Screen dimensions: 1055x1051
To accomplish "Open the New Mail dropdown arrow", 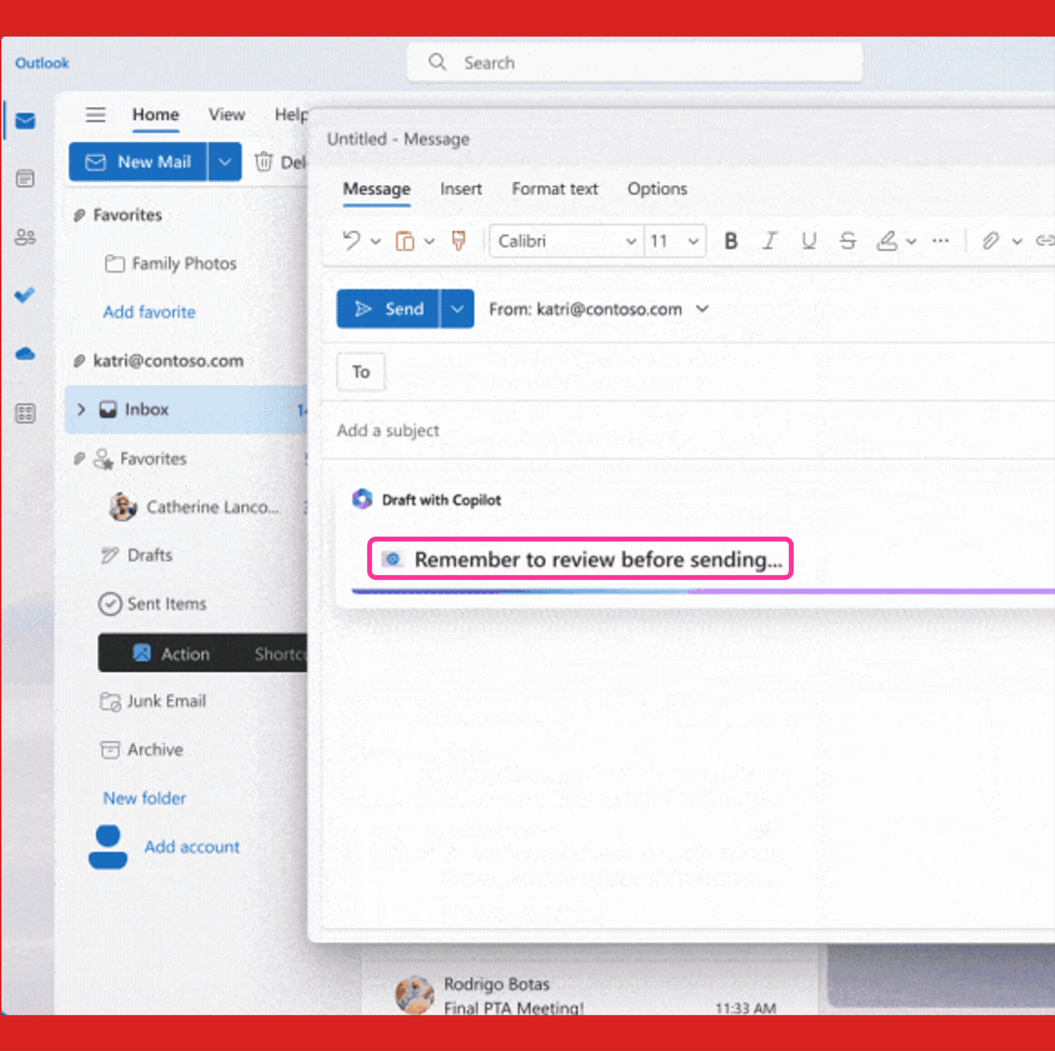I will coord(225,162).
